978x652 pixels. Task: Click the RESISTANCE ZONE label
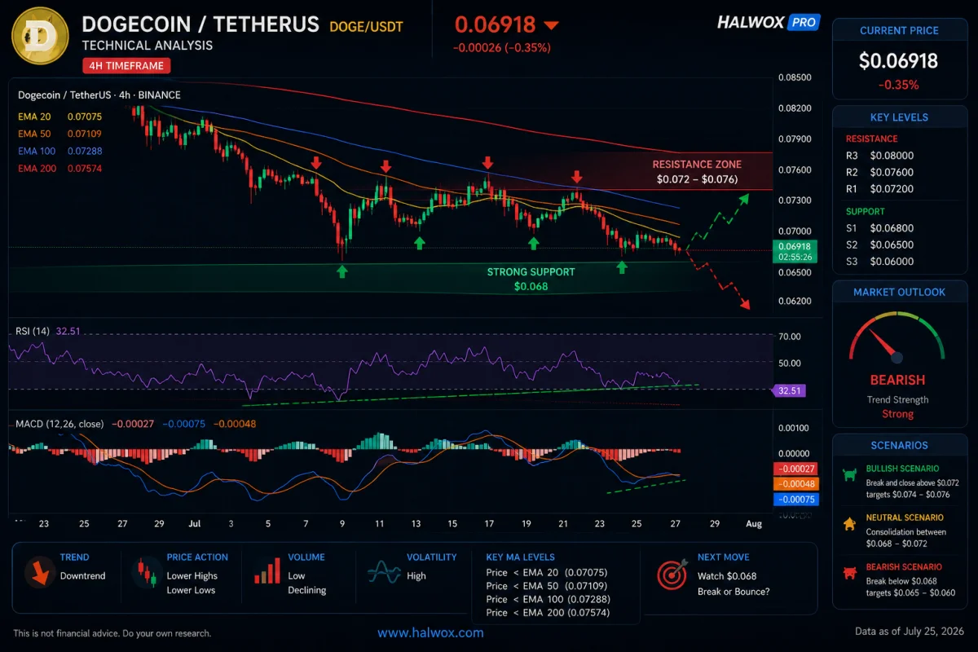coord(697,165)
